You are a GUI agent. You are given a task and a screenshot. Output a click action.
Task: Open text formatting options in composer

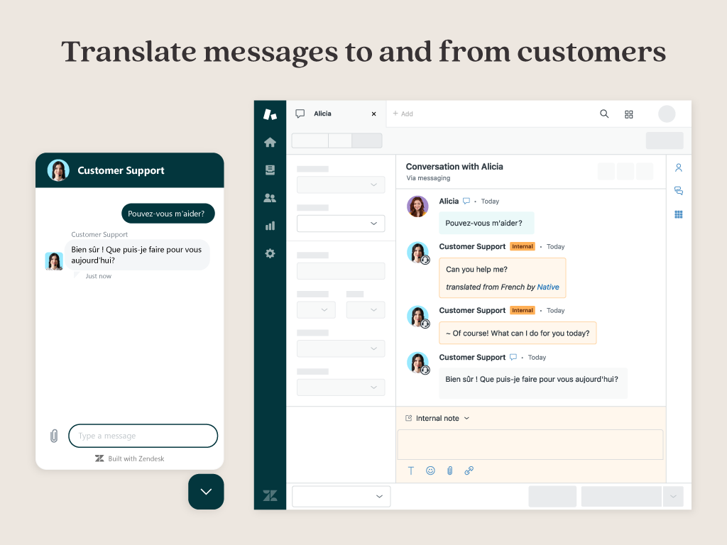click(411, 470)
